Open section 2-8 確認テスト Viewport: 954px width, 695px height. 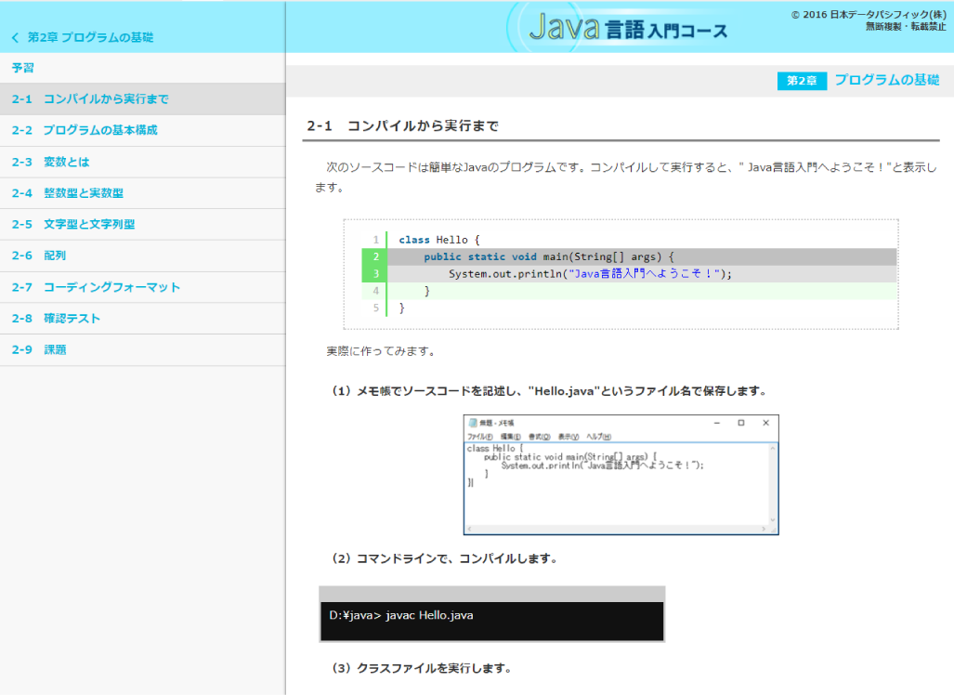[142, 319]
